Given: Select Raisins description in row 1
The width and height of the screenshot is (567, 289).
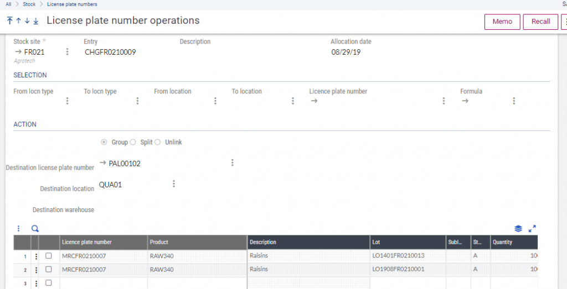Looking at the screenshot, I should point(309,256).
